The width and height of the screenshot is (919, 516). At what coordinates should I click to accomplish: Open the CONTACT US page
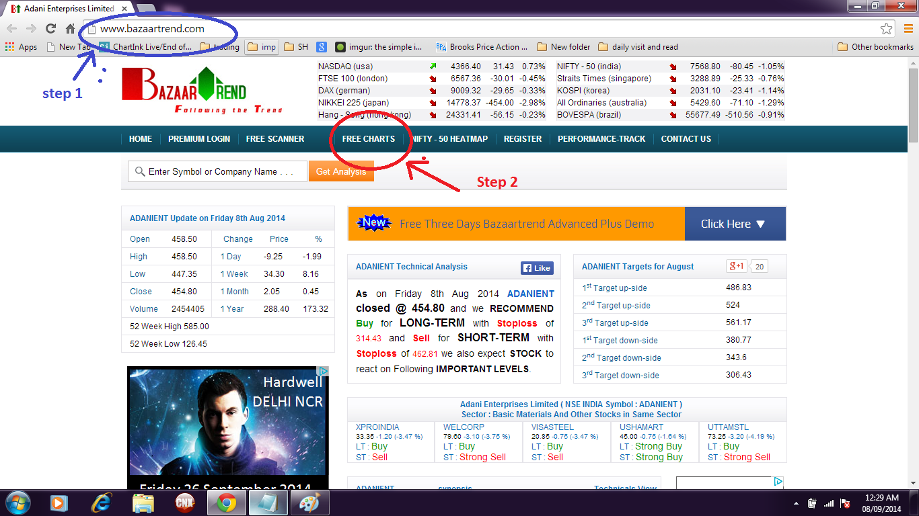[686, 139]
